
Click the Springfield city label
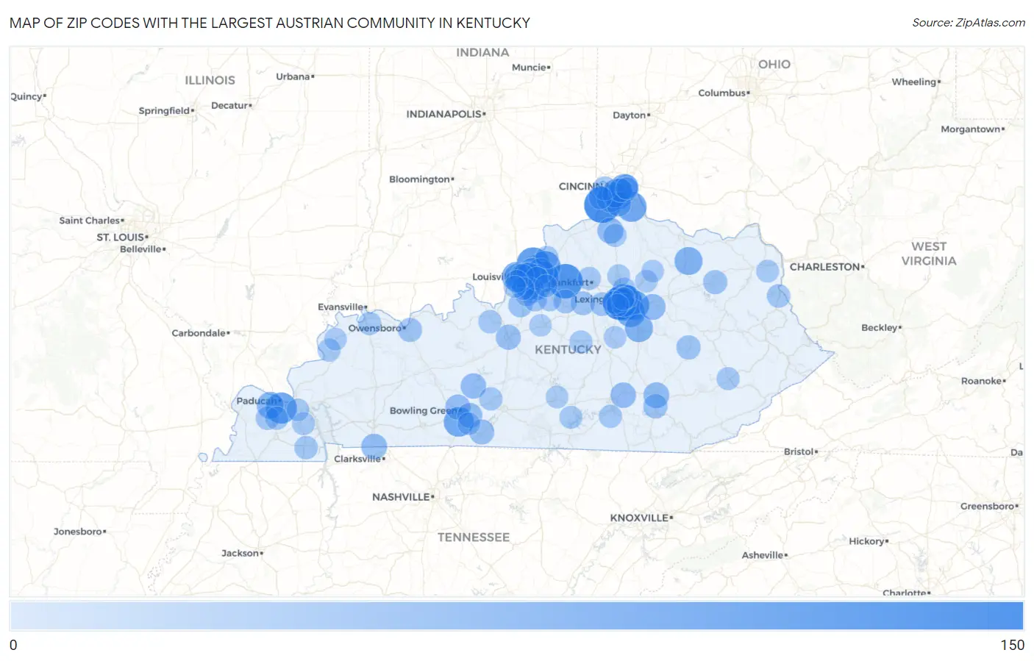(x=164, y=111)
